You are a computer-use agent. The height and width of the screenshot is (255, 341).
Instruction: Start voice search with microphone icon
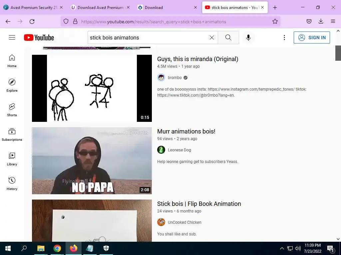click(x=248, y=38)
